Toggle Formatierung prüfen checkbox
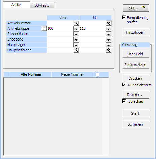The image size is (156, 159). (124, 18)
